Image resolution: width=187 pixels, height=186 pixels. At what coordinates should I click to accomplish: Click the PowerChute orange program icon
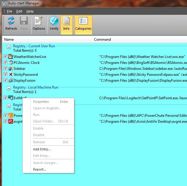pos(11,115)
